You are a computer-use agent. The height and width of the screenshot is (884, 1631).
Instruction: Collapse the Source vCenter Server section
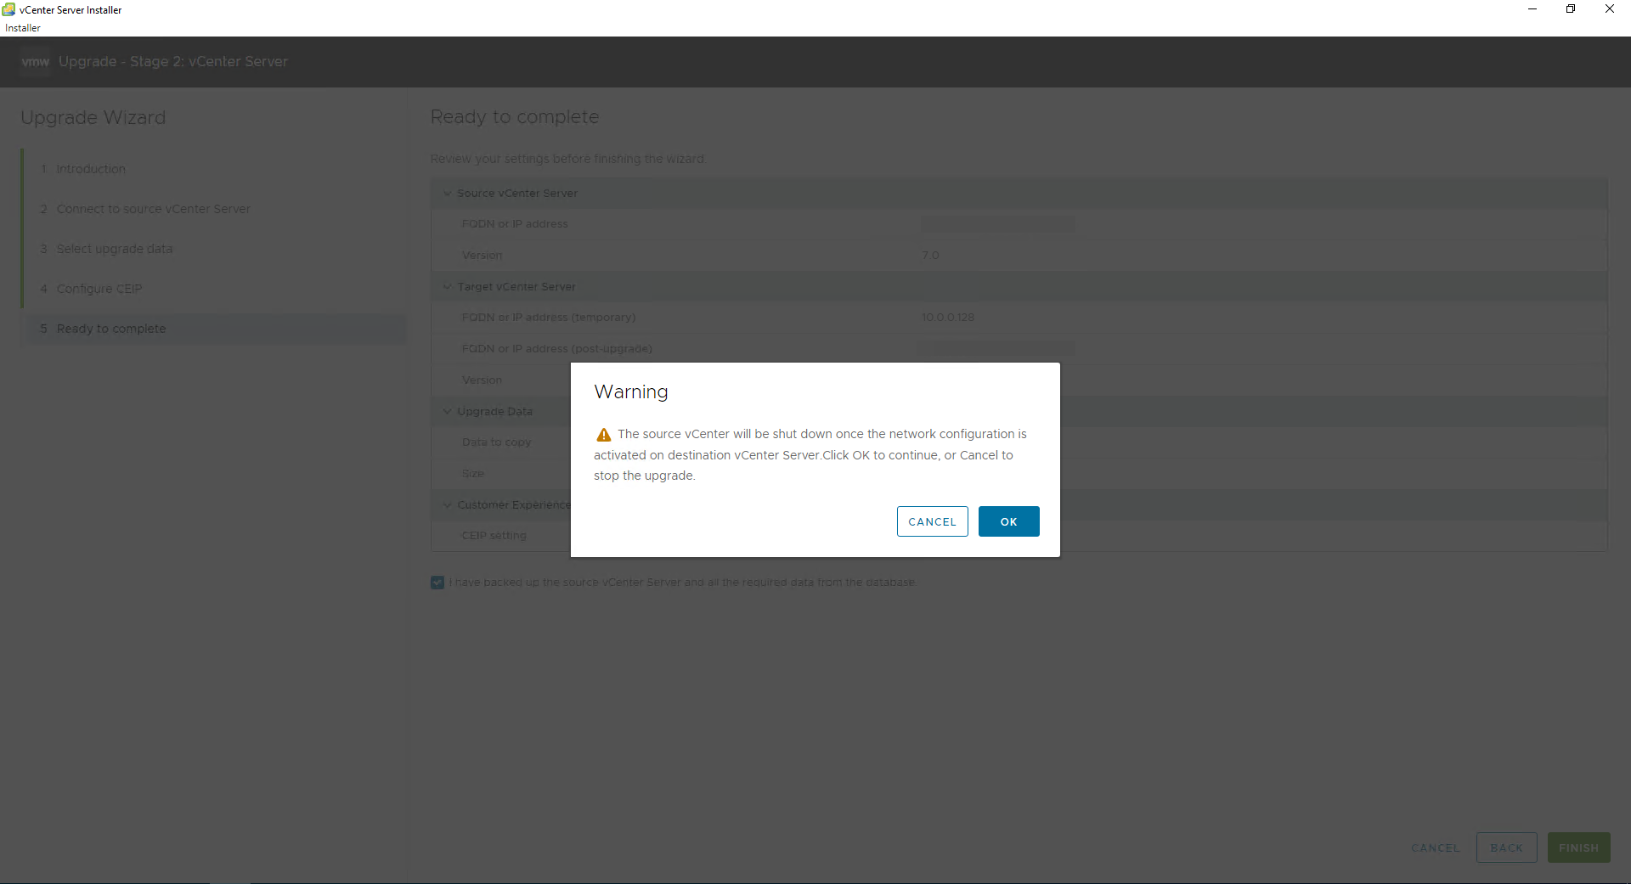(448, 194)
